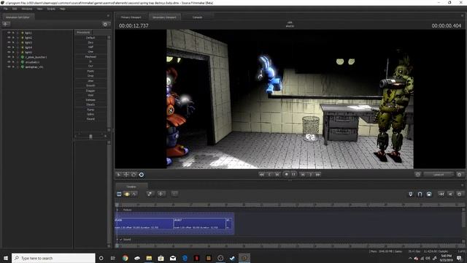467x263 pixels.
Task: Open the File menu
Action: (5, 9)
